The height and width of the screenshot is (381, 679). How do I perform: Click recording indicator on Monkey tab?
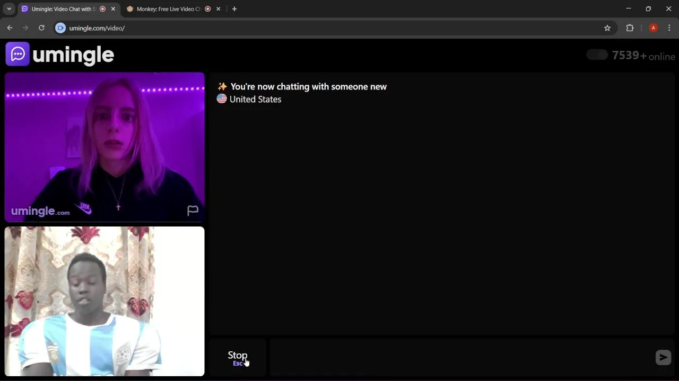[x=207, y=9]
